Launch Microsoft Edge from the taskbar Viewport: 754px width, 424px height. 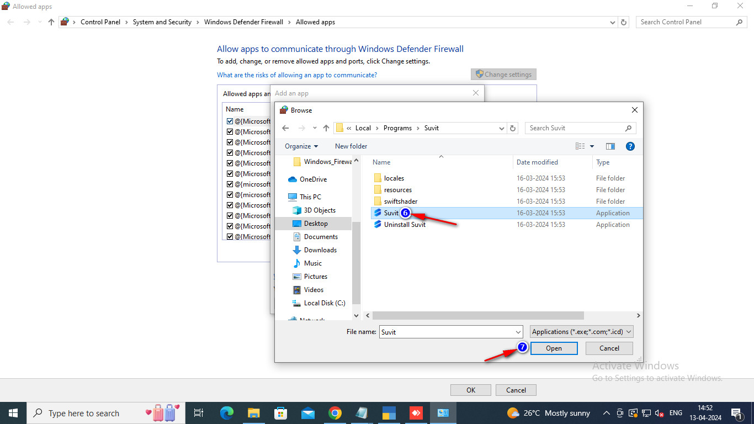pyautogui.click(x=227, y=413)
